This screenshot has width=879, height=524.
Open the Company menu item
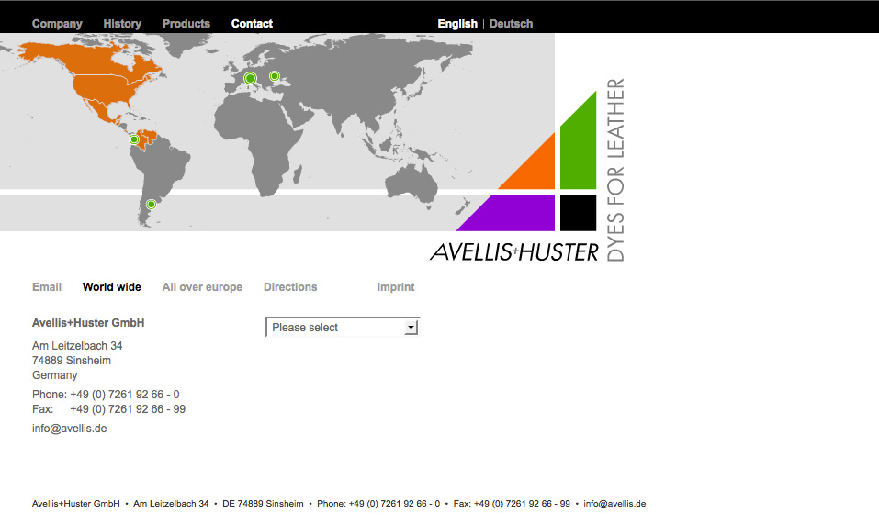[57, 24]
